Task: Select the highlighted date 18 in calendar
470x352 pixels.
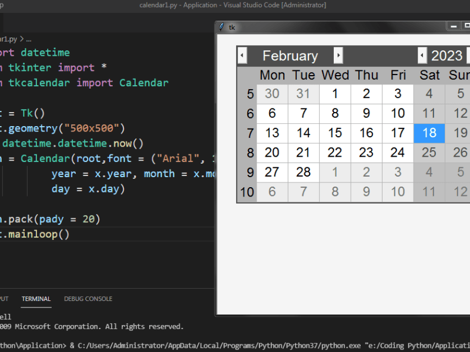Action: click(x=429, y=133)
